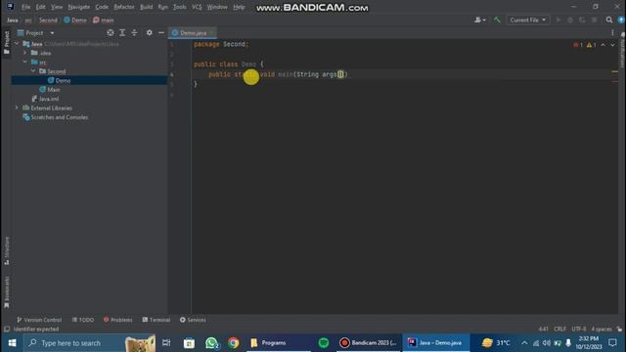
Task: Open the Code menu
Action: pyautogui.click(x=102, y=7)
